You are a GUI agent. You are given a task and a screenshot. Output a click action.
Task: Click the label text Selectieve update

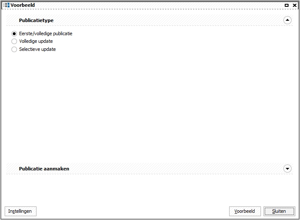37,49
